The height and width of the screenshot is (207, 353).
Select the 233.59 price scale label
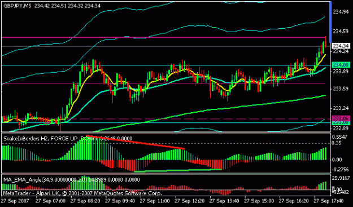341,89
